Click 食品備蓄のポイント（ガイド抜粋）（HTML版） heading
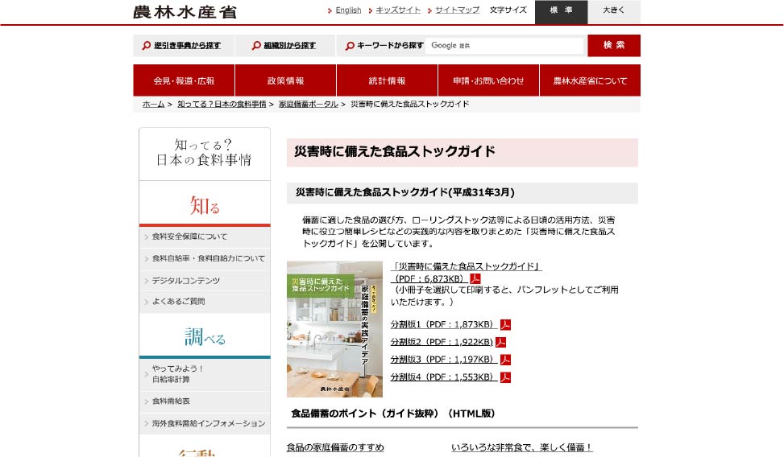Screen dimensions: 784x457 pyautogui.click(x=393, y=414)
